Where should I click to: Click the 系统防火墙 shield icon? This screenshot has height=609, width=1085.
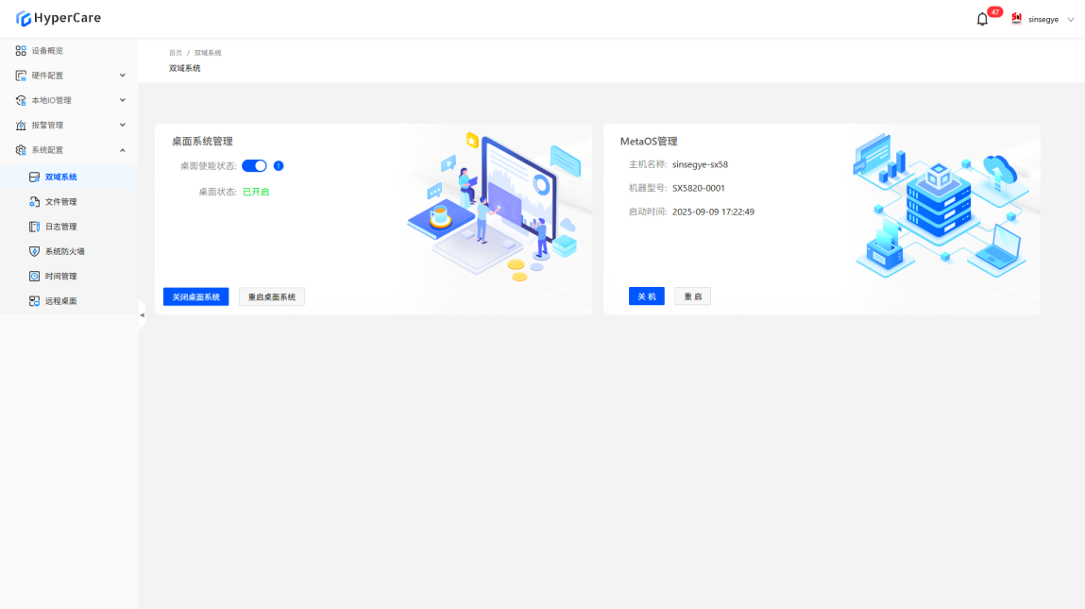[35, 251]
